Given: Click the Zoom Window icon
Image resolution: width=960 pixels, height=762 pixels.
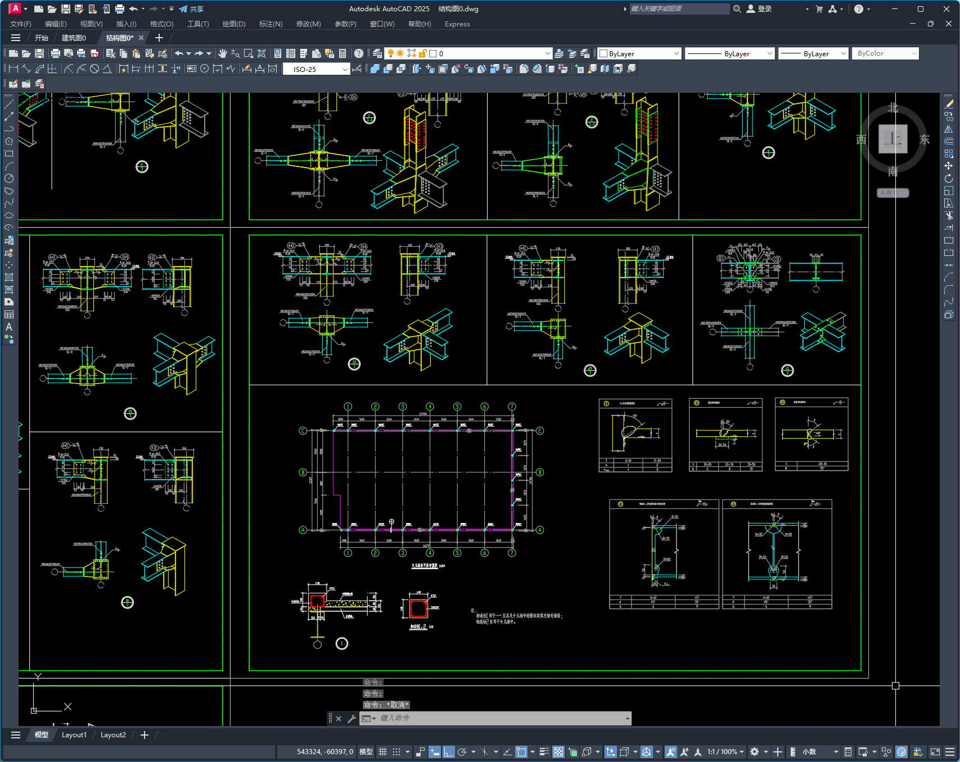Looking at the screenshot, I should [249, 53].
